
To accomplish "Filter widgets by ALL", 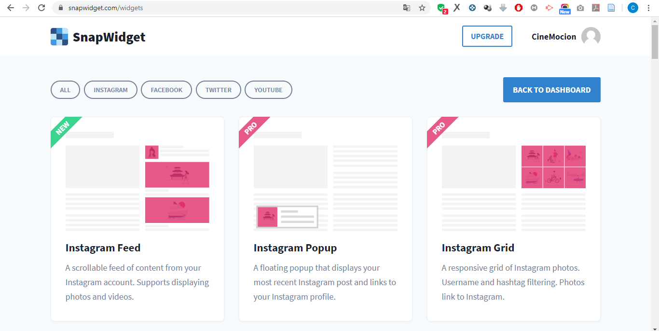I will click(65, 90).
